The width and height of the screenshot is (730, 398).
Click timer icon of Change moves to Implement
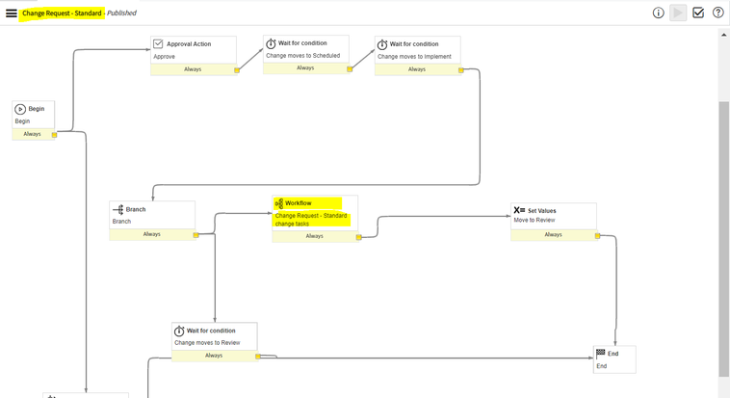click(381, 44)
